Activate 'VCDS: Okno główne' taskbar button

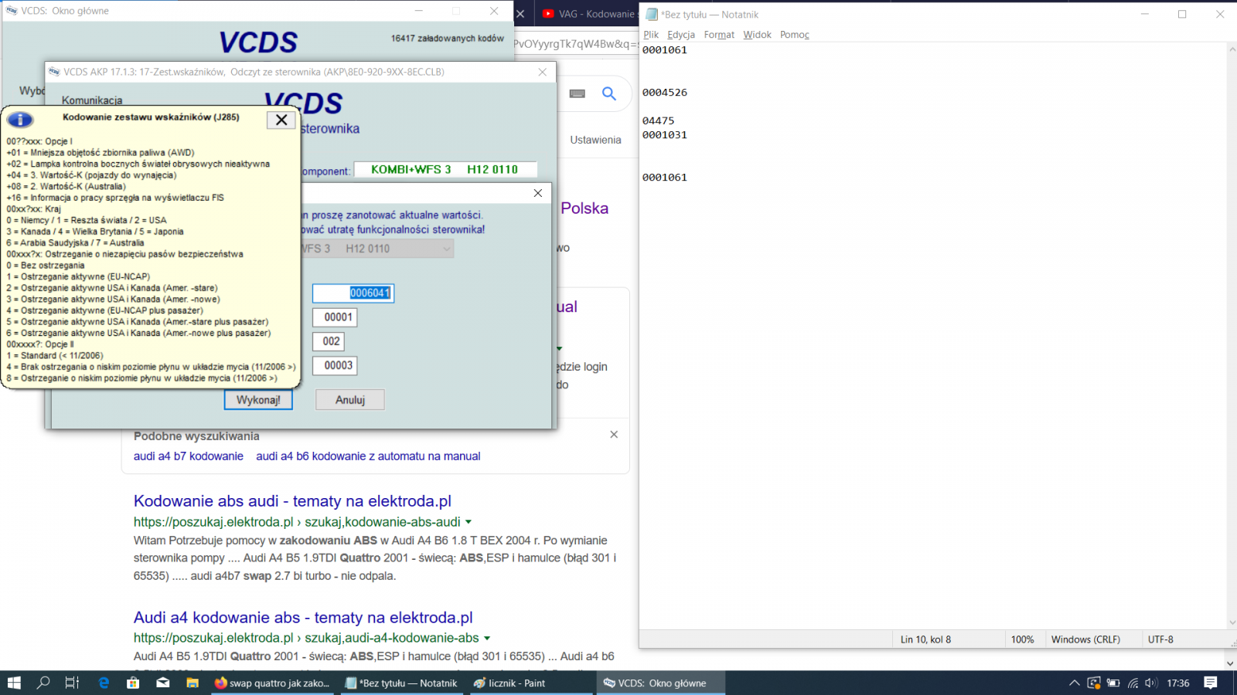tap(662, 683)
